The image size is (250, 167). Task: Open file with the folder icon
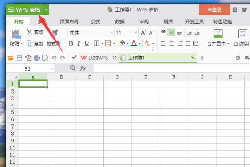pyautogui.click(x=11, y=58)
